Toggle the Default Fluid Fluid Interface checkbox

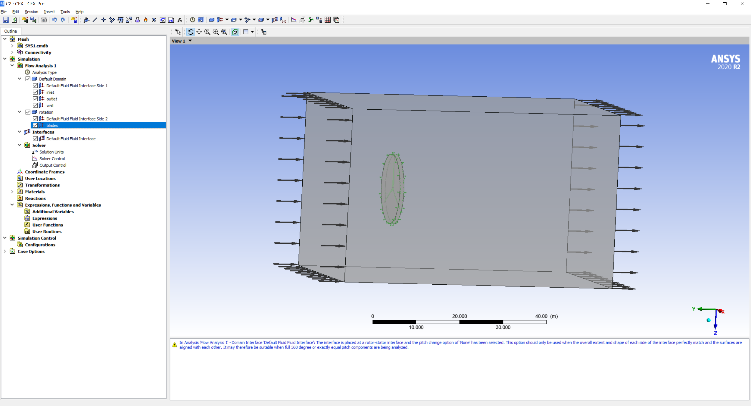pos(35,138)
